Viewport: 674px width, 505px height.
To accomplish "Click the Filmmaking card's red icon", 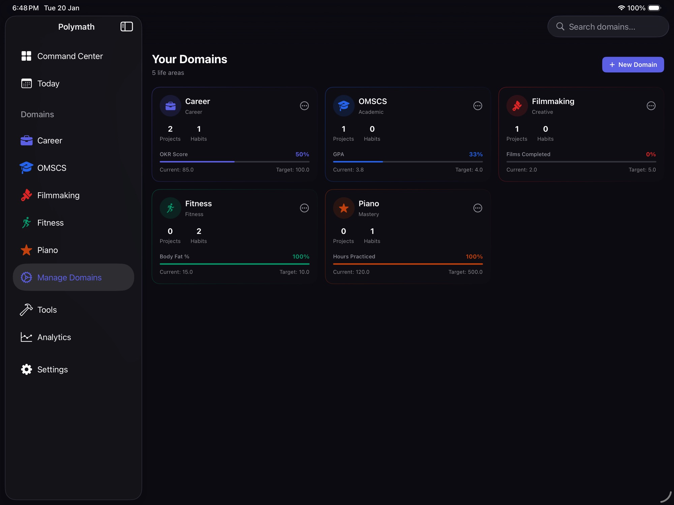I will (517, 106).
